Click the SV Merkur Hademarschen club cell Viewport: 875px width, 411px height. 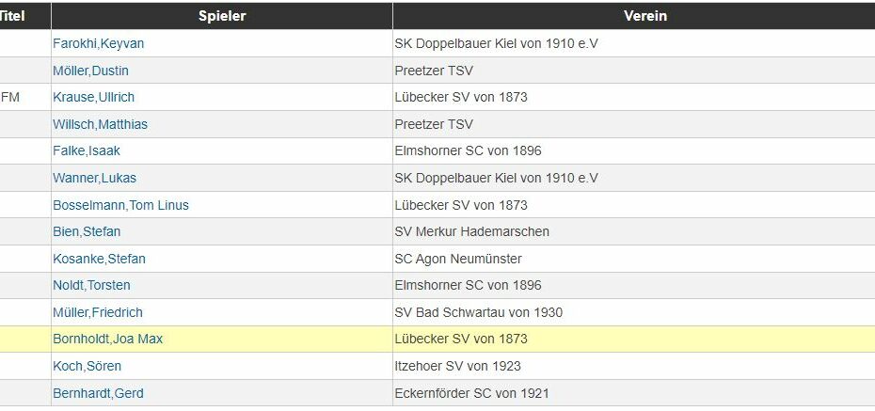click(634, 231)
